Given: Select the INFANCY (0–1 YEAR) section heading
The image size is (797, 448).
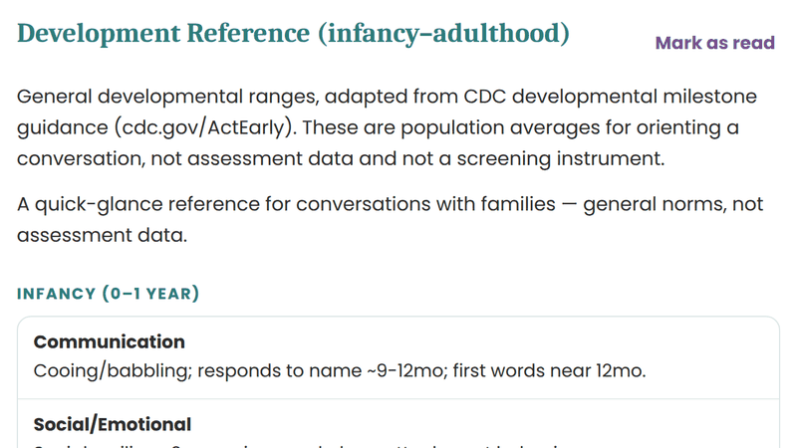Looking at the screenshot, I should (x=108, y=294).
